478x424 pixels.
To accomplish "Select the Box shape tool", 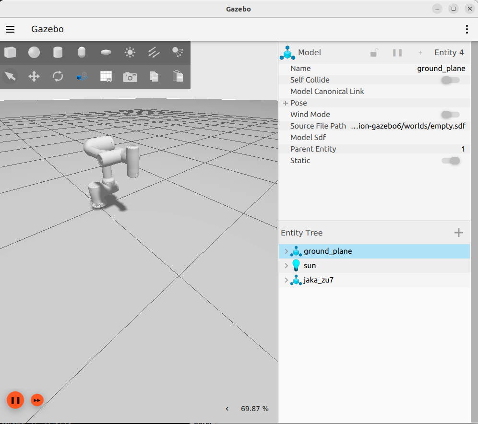I will point(10,52).
